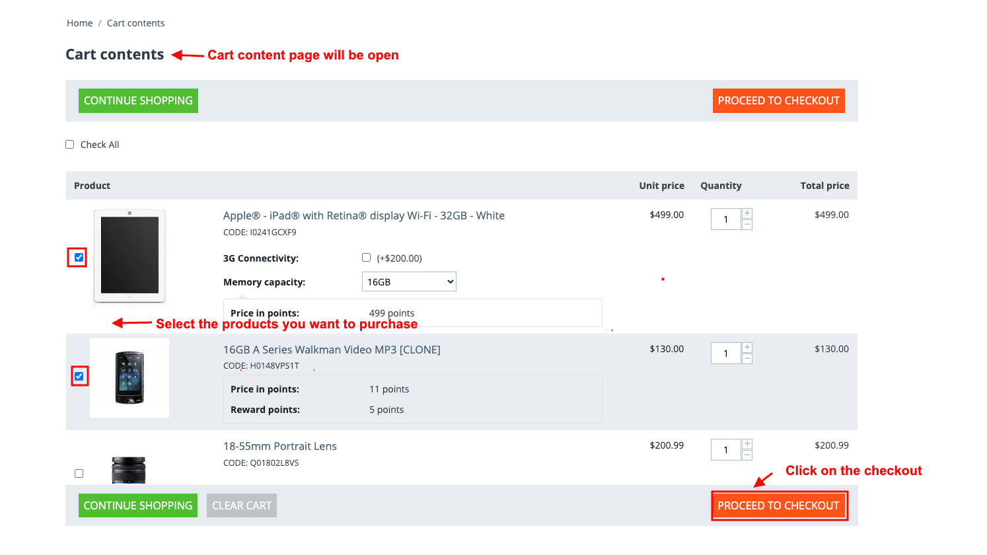Open the Apple iPad with Retina product link
This screenshot has width=987, height=555.
coord(364,215)
